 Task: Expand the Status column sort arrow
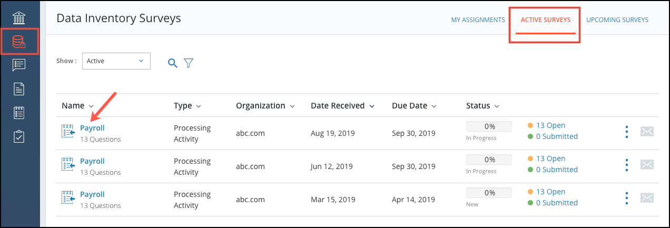pyautogui.click(x=497, y=106)
